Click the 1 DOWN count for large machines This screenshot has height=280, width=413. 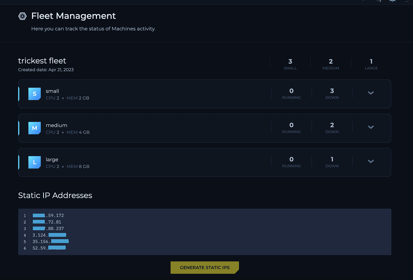point(332,162)
